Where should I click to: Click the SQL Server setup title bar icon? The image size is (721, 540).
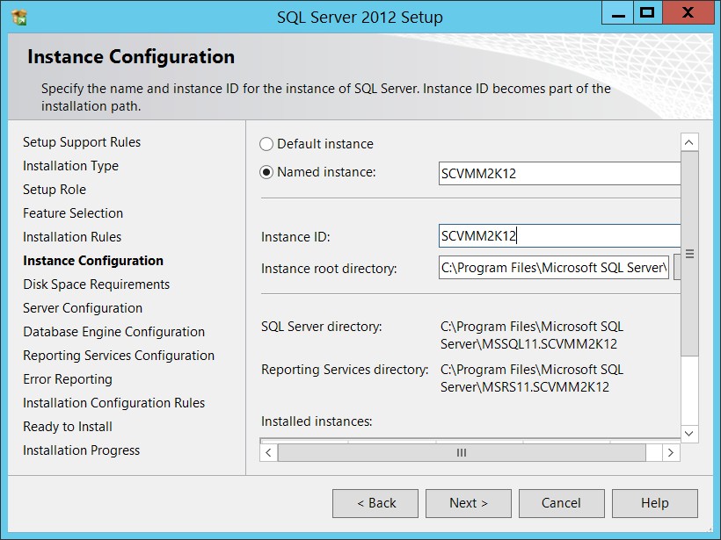point(19,17)
